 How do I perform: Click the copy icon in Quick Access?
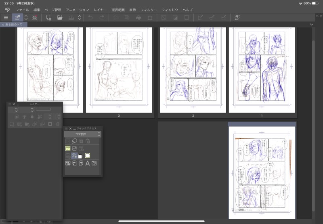tap(81, 141)
